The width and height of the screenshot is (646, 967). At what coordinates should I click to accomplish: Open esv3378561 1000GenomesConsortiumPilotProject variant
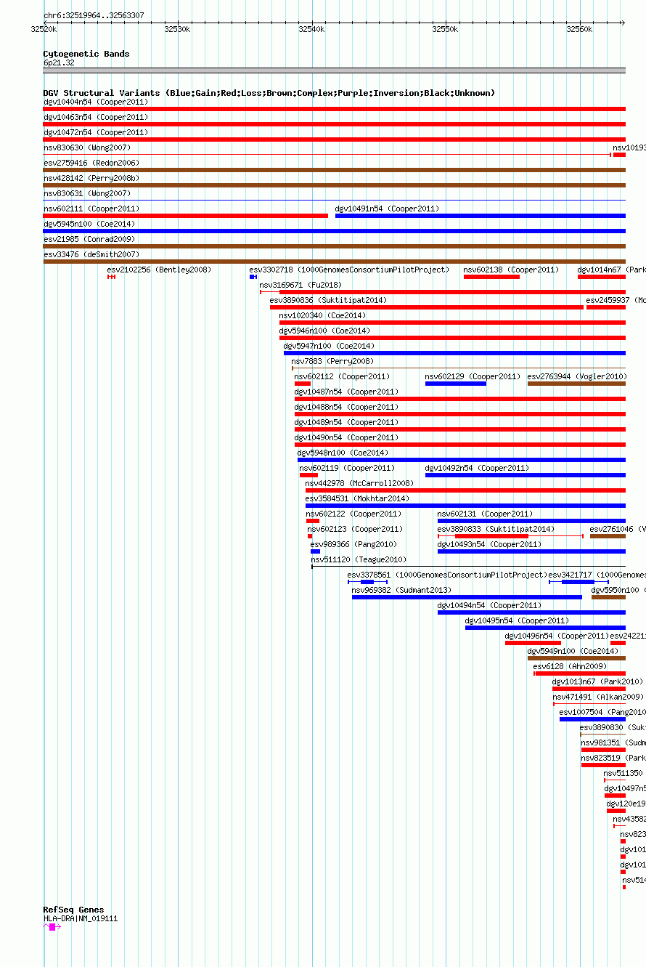pos(367,582)
